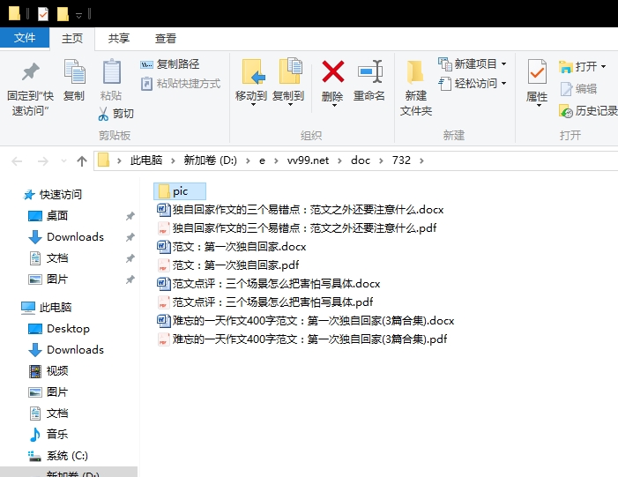Click the address bar folder icon

[x=103, y=160]
